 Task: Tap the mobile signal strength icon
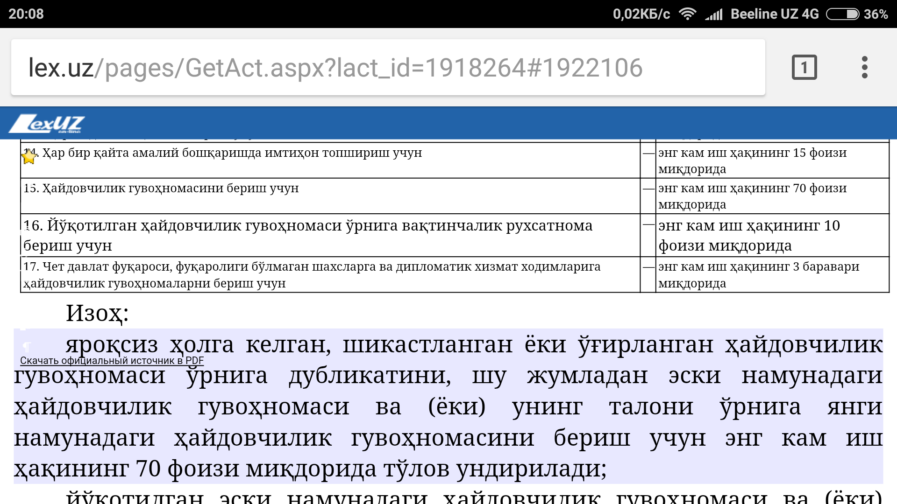pos(714,14)
